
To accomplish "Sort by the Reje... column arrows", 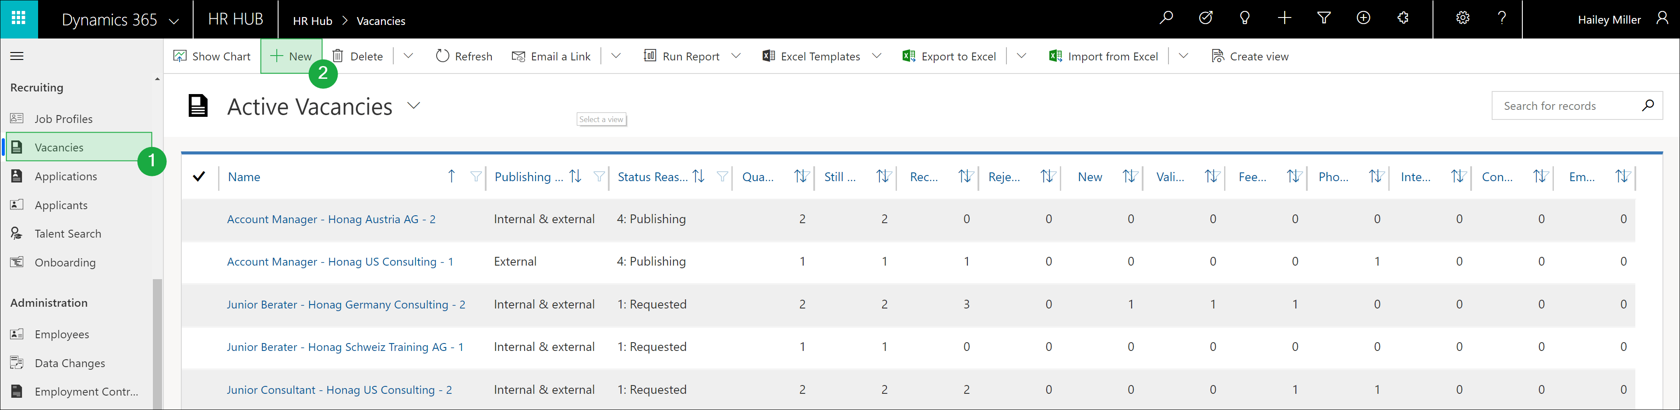I will click(1048, 176).
